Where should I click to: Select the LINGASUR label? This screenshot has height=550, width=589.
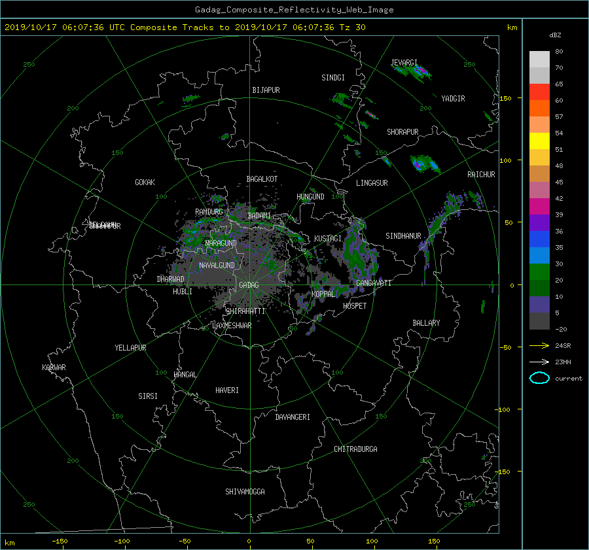372,183
